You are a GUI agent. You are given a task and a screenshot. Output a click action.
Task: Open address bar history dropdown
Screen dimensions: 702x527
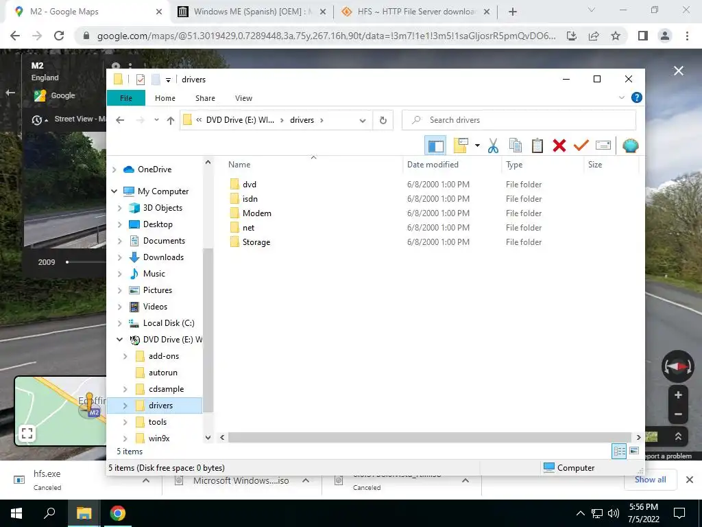tap(363, 120)
